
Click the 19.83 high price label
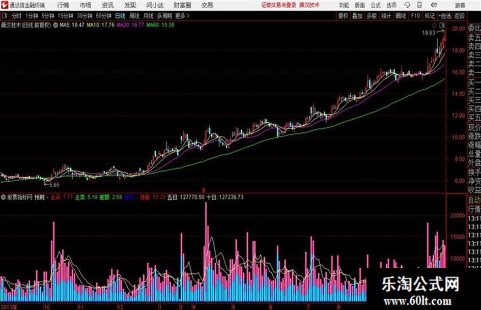coord(428,33)
